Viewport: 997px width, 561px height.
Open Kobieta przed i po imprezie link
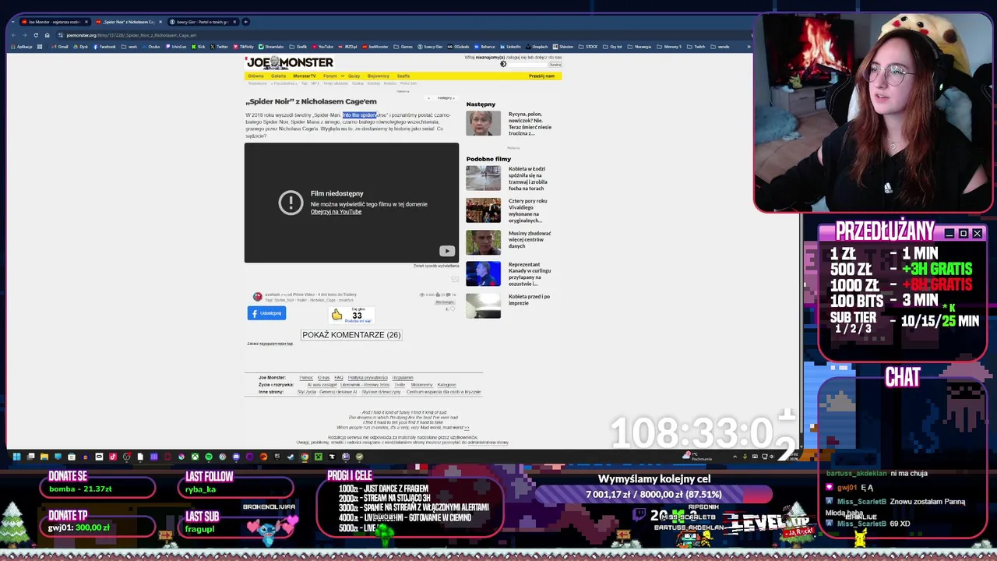529,300
